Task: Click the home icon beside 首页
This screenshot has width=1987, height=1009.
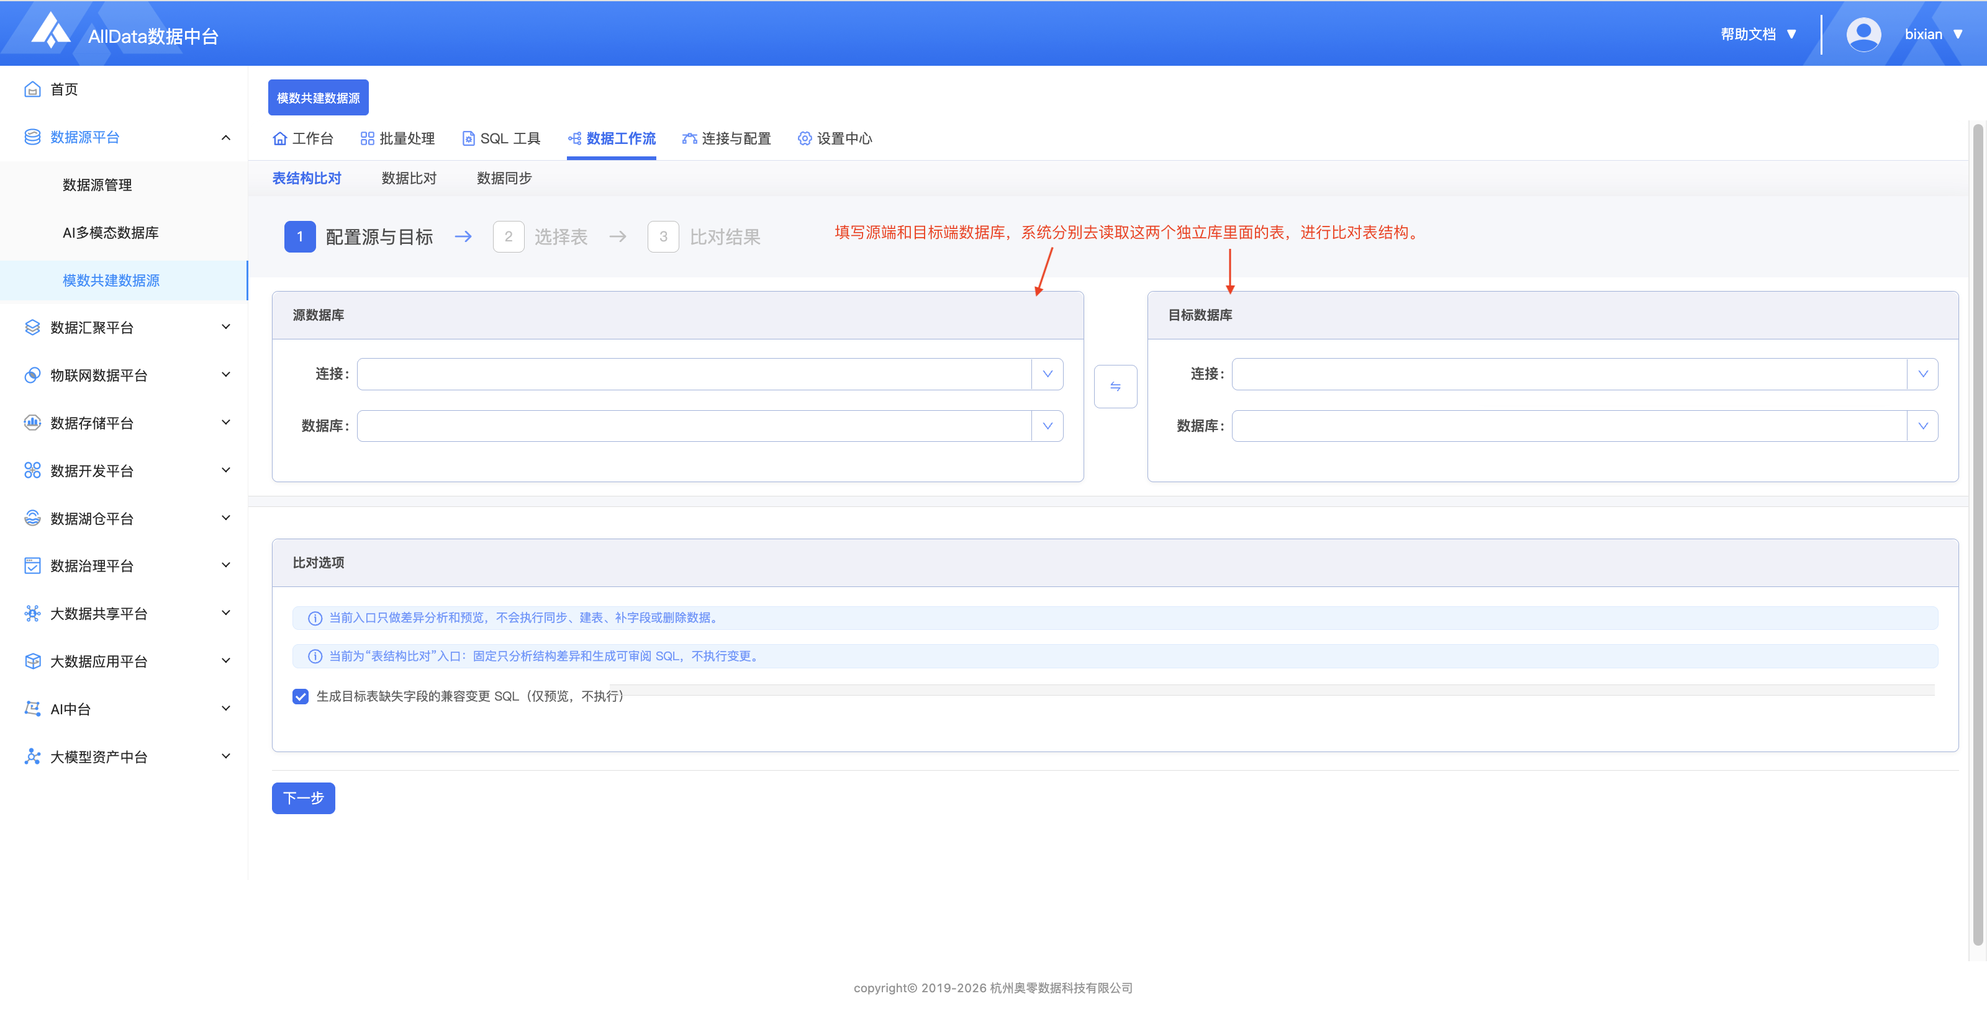Action: click(x=32, y=89)
